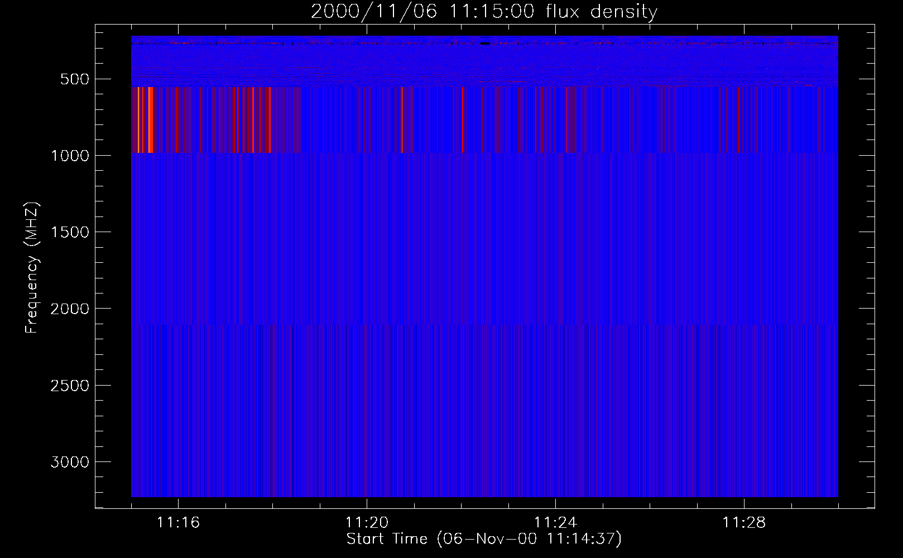
Task: Click the "Start Time (06-Nov-00 11:14:37)" label
Action: pos(484,539)
